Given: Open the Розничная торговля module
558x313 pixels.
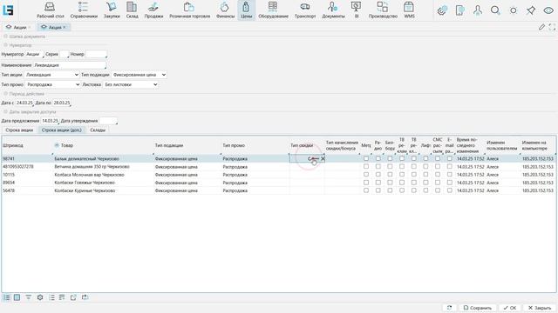Looking at the screenshot, I should [189, 10].
